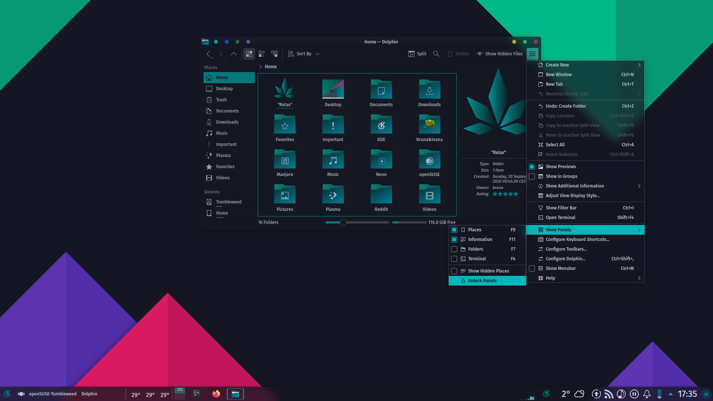Toggle Show Hidden Files in the toolbar

pos(499,54)
